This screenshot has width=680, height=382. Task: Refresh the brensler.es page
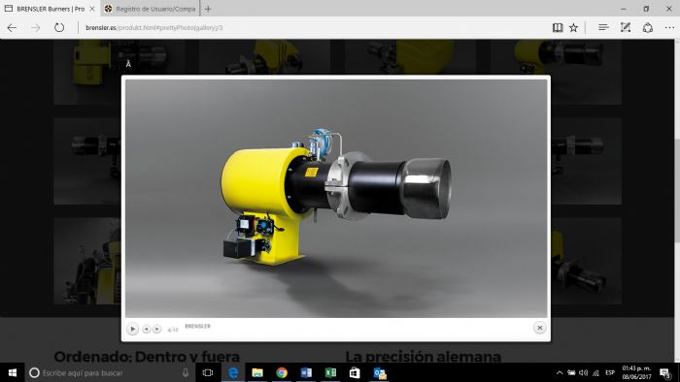coord(59,28)
